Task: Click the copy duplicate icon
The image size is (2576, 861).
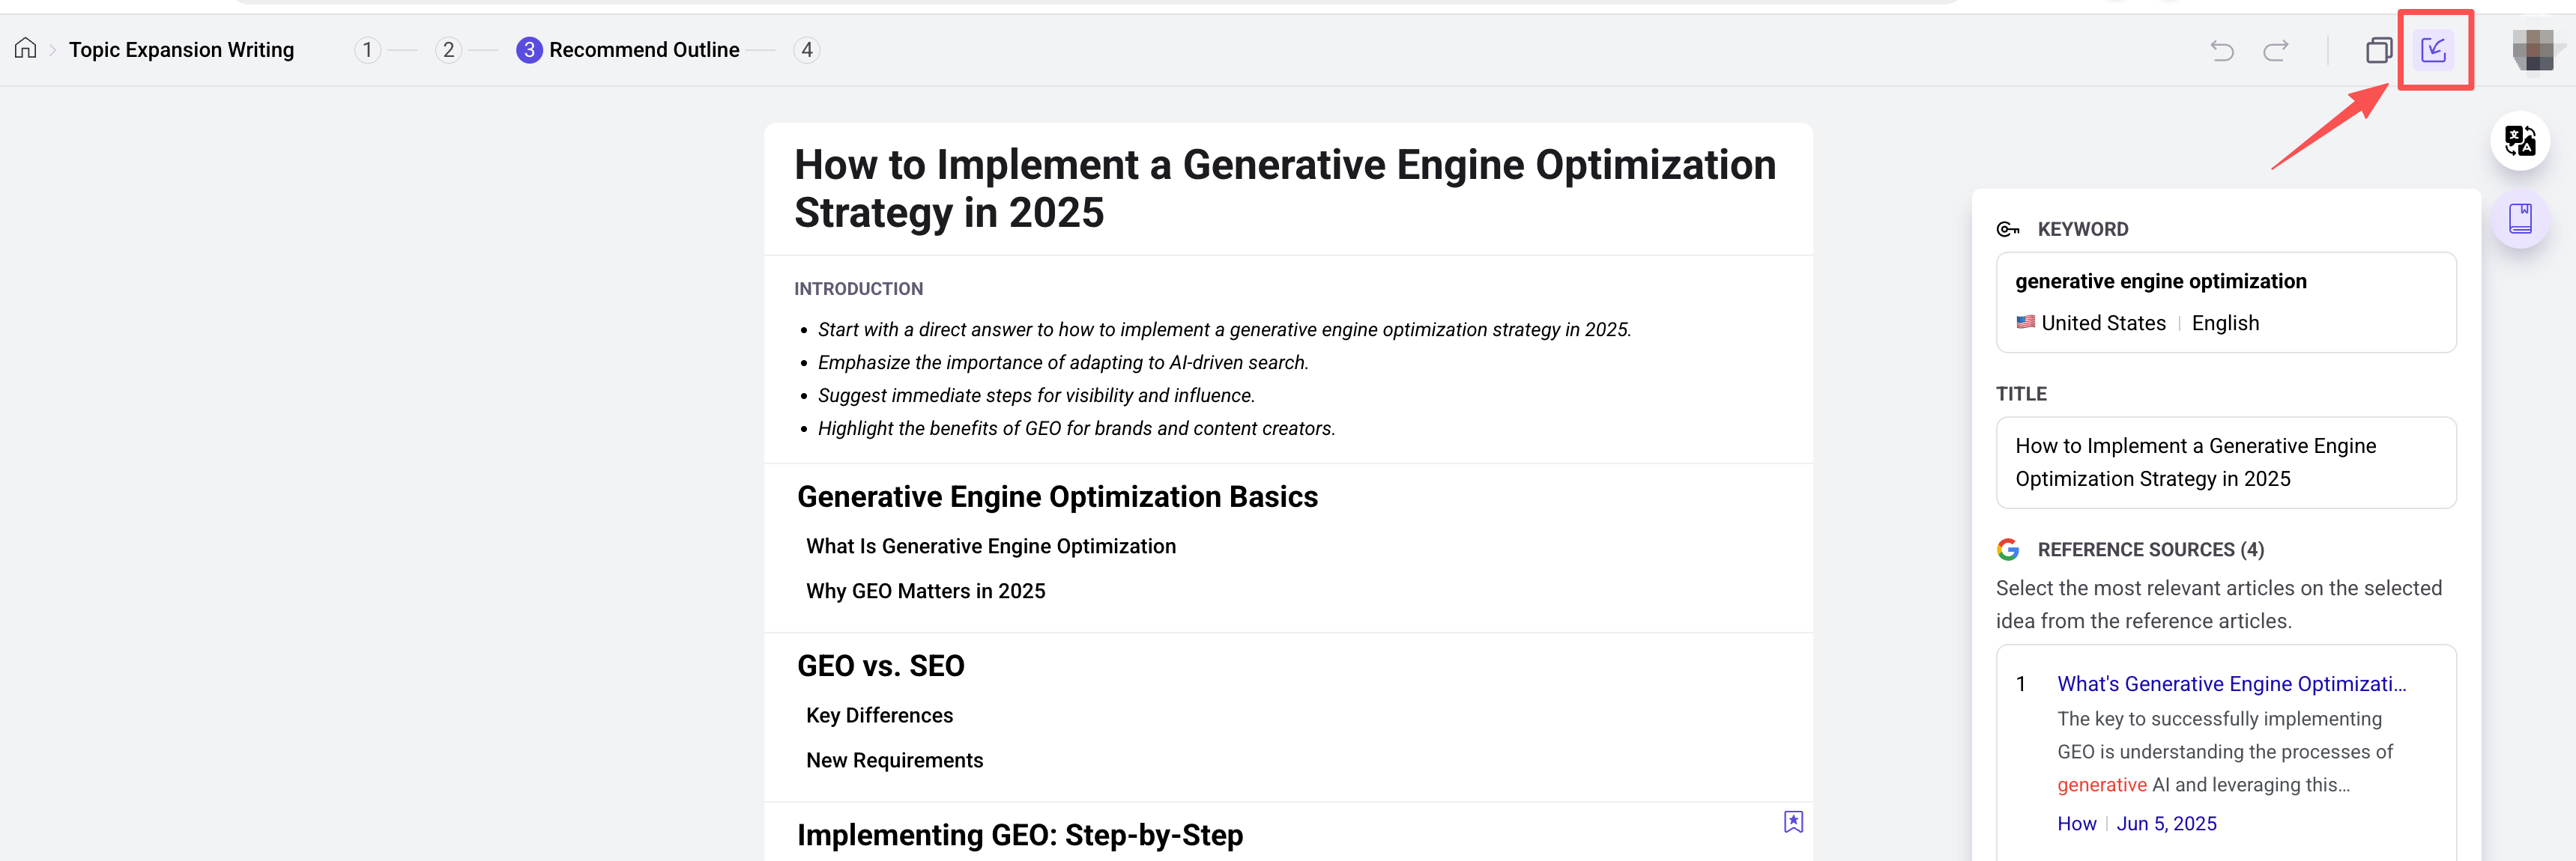Action: pos(2378,50)
